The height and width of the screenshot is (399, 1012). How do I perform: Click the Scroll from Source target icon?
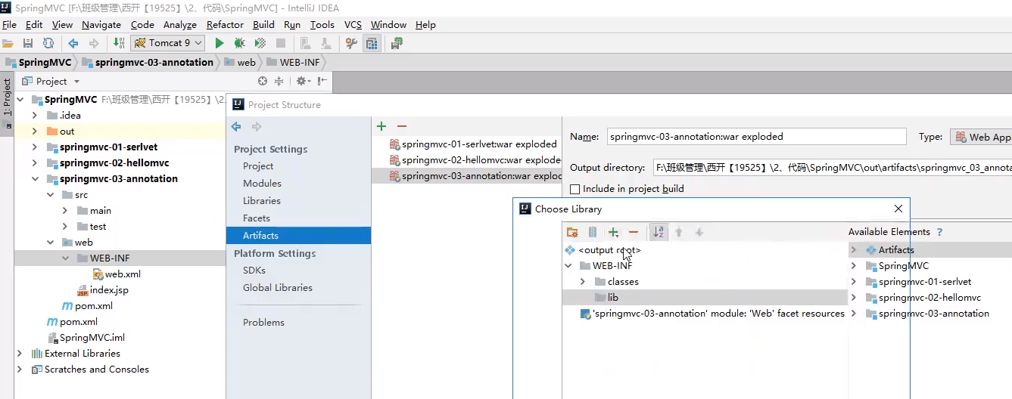(x=263, y=81)
